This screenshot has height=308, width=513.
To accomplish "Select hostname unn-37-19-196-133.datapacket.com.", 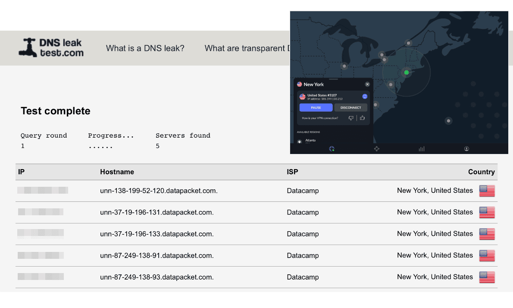I will click(x=157, y=234).
